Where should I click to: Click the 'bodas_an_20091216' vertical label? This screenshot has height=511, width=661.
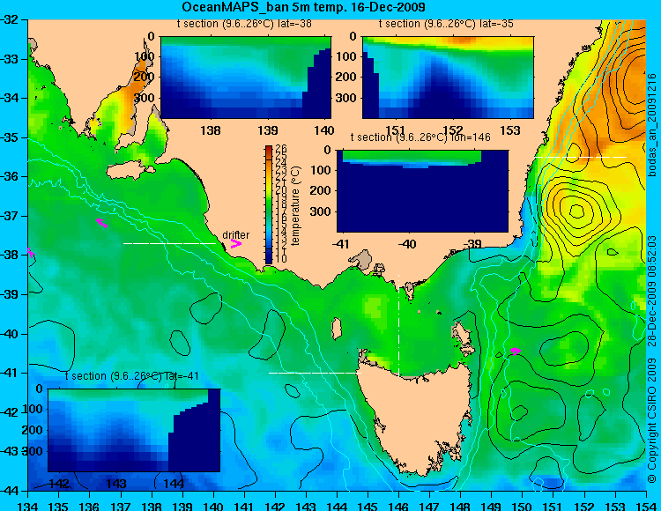(x=651, y=125)
